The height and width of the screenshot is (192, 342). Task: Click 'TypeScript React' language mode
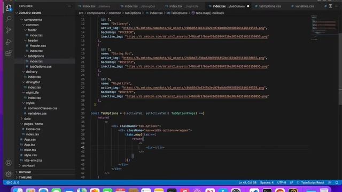point(312,182)
